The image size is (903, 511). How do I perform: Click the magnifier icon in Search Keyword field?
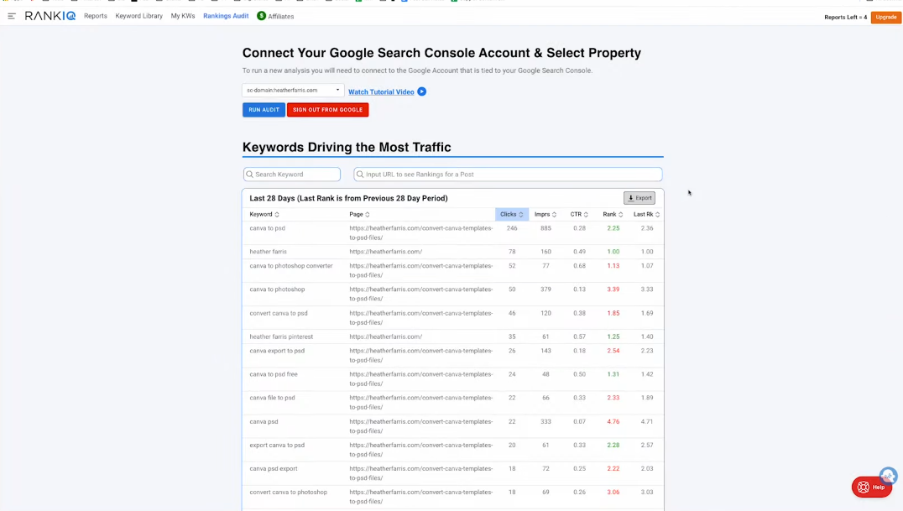click(x=249, y=174)
